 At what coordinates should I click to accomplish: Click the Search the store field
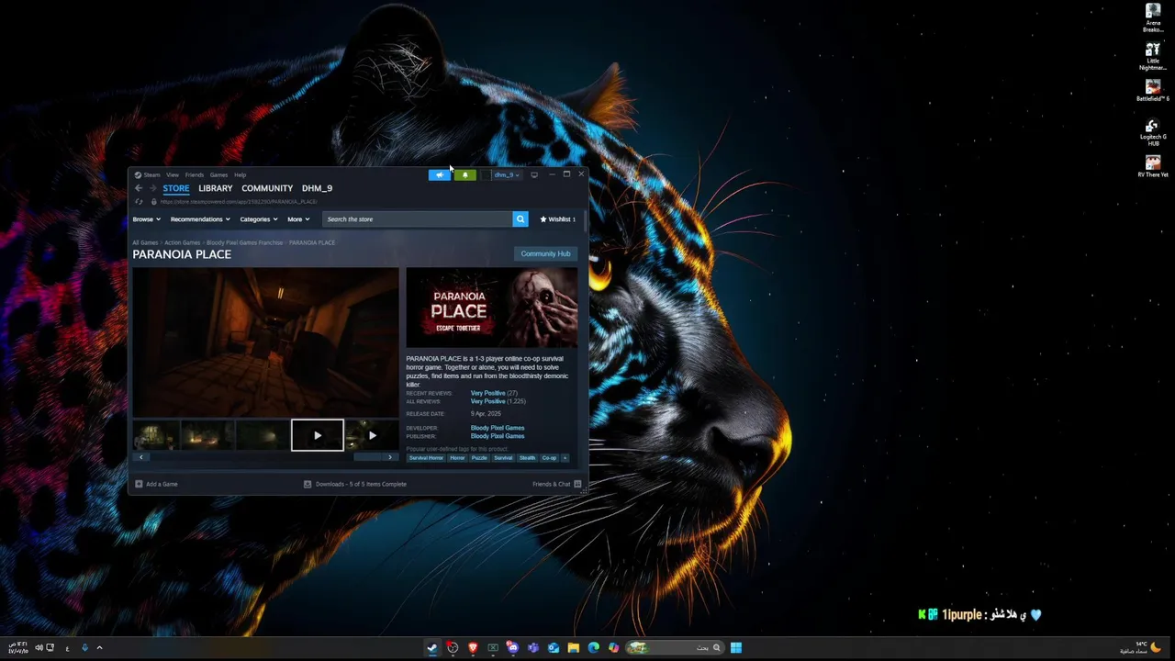pyautogui.click(x=418, y=219)
